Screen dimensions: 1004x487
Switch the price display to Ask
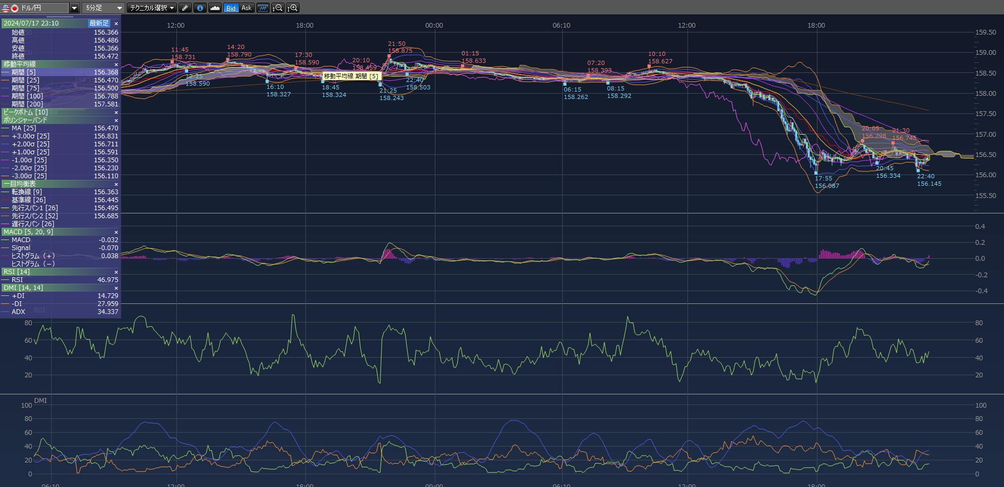pyautogui.click(x=246, y=8)
